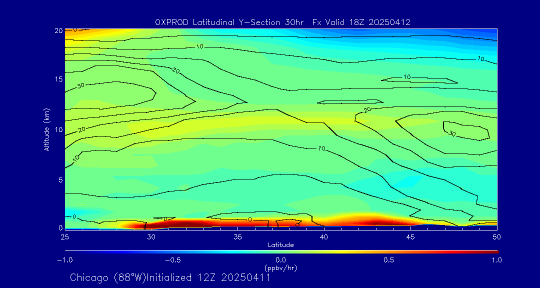Click the dark red end of colorbar

pos(494,252)
